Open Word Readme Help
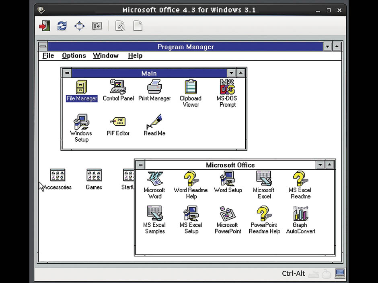Viewport: 378px width, 283px height. (191, 185)
